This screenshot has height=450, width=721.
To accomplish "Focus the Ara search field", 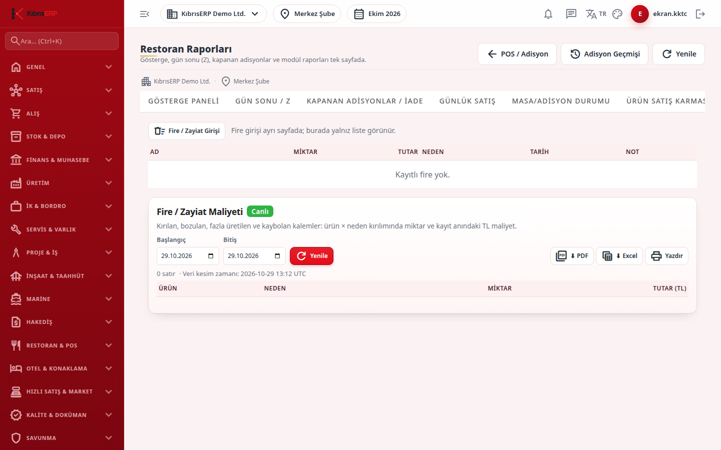I will (62, 41).
